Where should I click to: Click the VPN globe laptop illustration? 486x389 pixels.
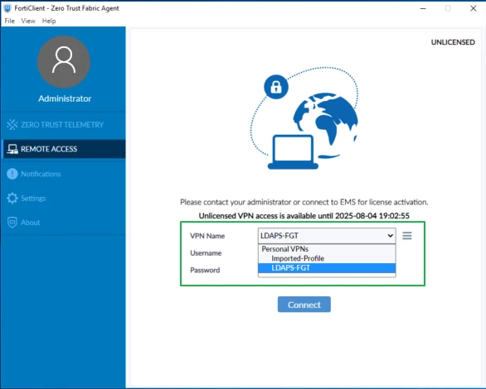(x=304, y=118)
